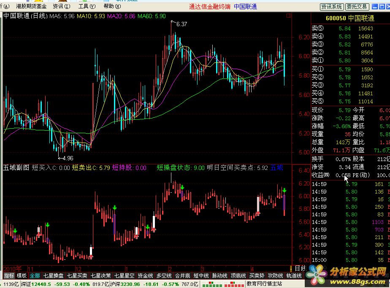
Task: Click the small red icon at chart top-right corner
Action: point(289,16)
